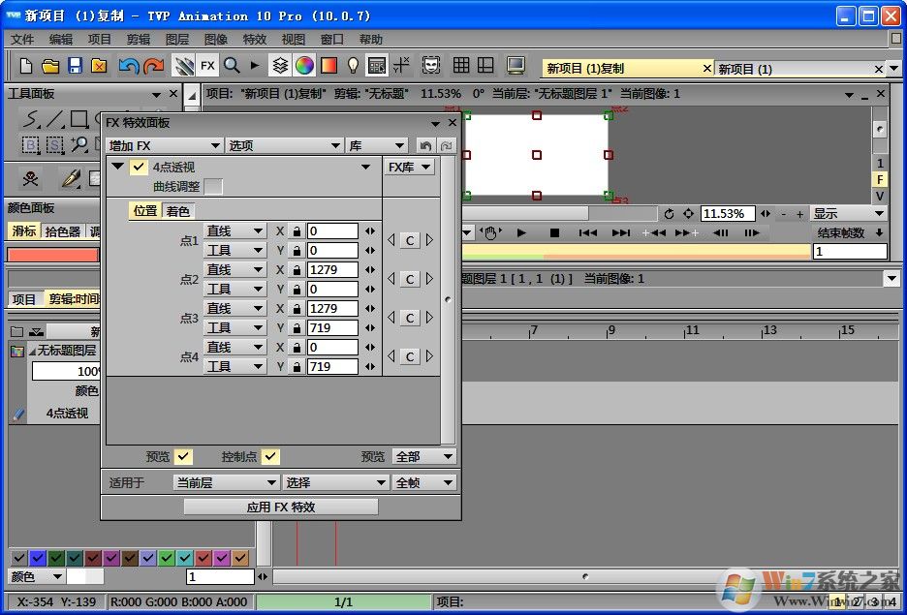Click the Undo arrow in the toolbar
The image size is (907, 615).
click(x=130, y=65)
